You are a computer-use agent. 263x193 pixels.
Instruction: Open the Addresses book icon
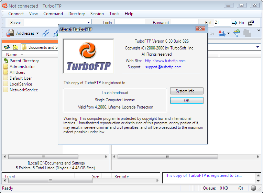10,33
